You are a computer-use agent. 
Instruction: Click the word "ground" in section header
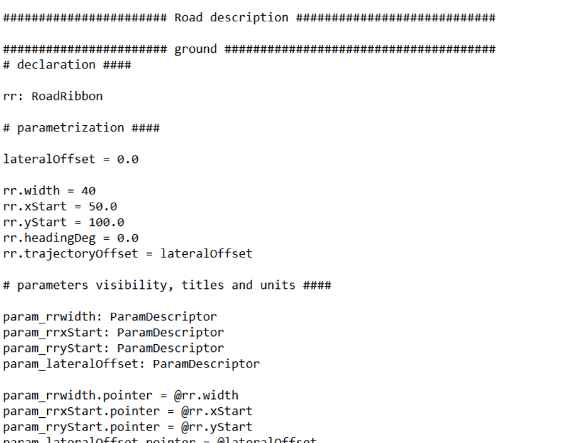[x=195, y=49]
